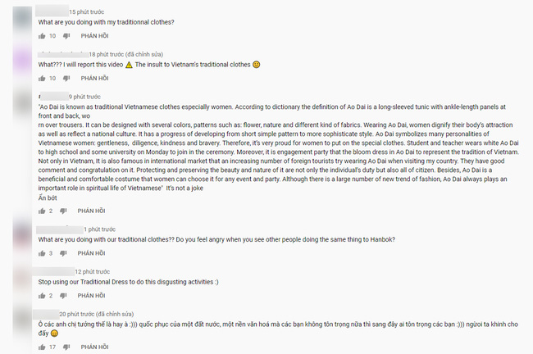Like the Vietnamese 'quốc phục' comment

(42, 347)
